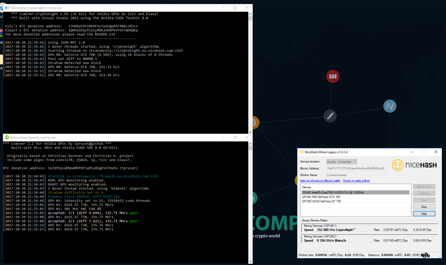
Task: Click the 'Pool set diff to 80000.1' console line
Action: point(50,59)
